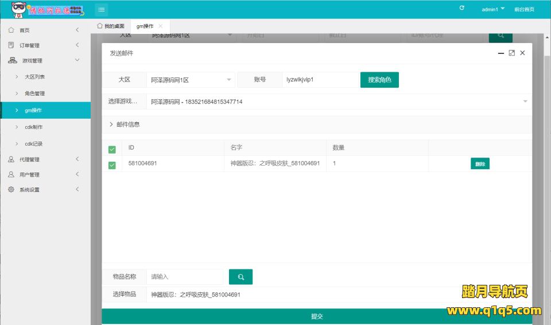Expand the 邮件信息 section
The height and width of the screenshot is (325, 551).
click(125, 124)
